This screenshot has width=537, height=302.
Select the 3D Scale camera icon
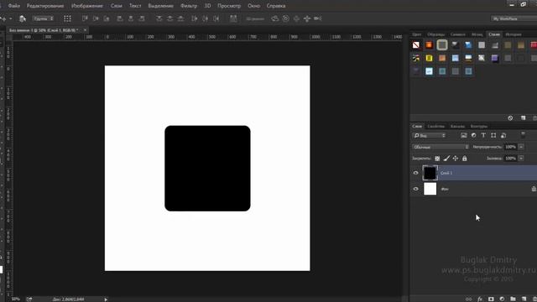[318, 18]
